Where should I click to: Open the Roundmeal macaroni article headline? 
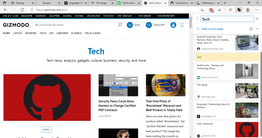point(164,105)
